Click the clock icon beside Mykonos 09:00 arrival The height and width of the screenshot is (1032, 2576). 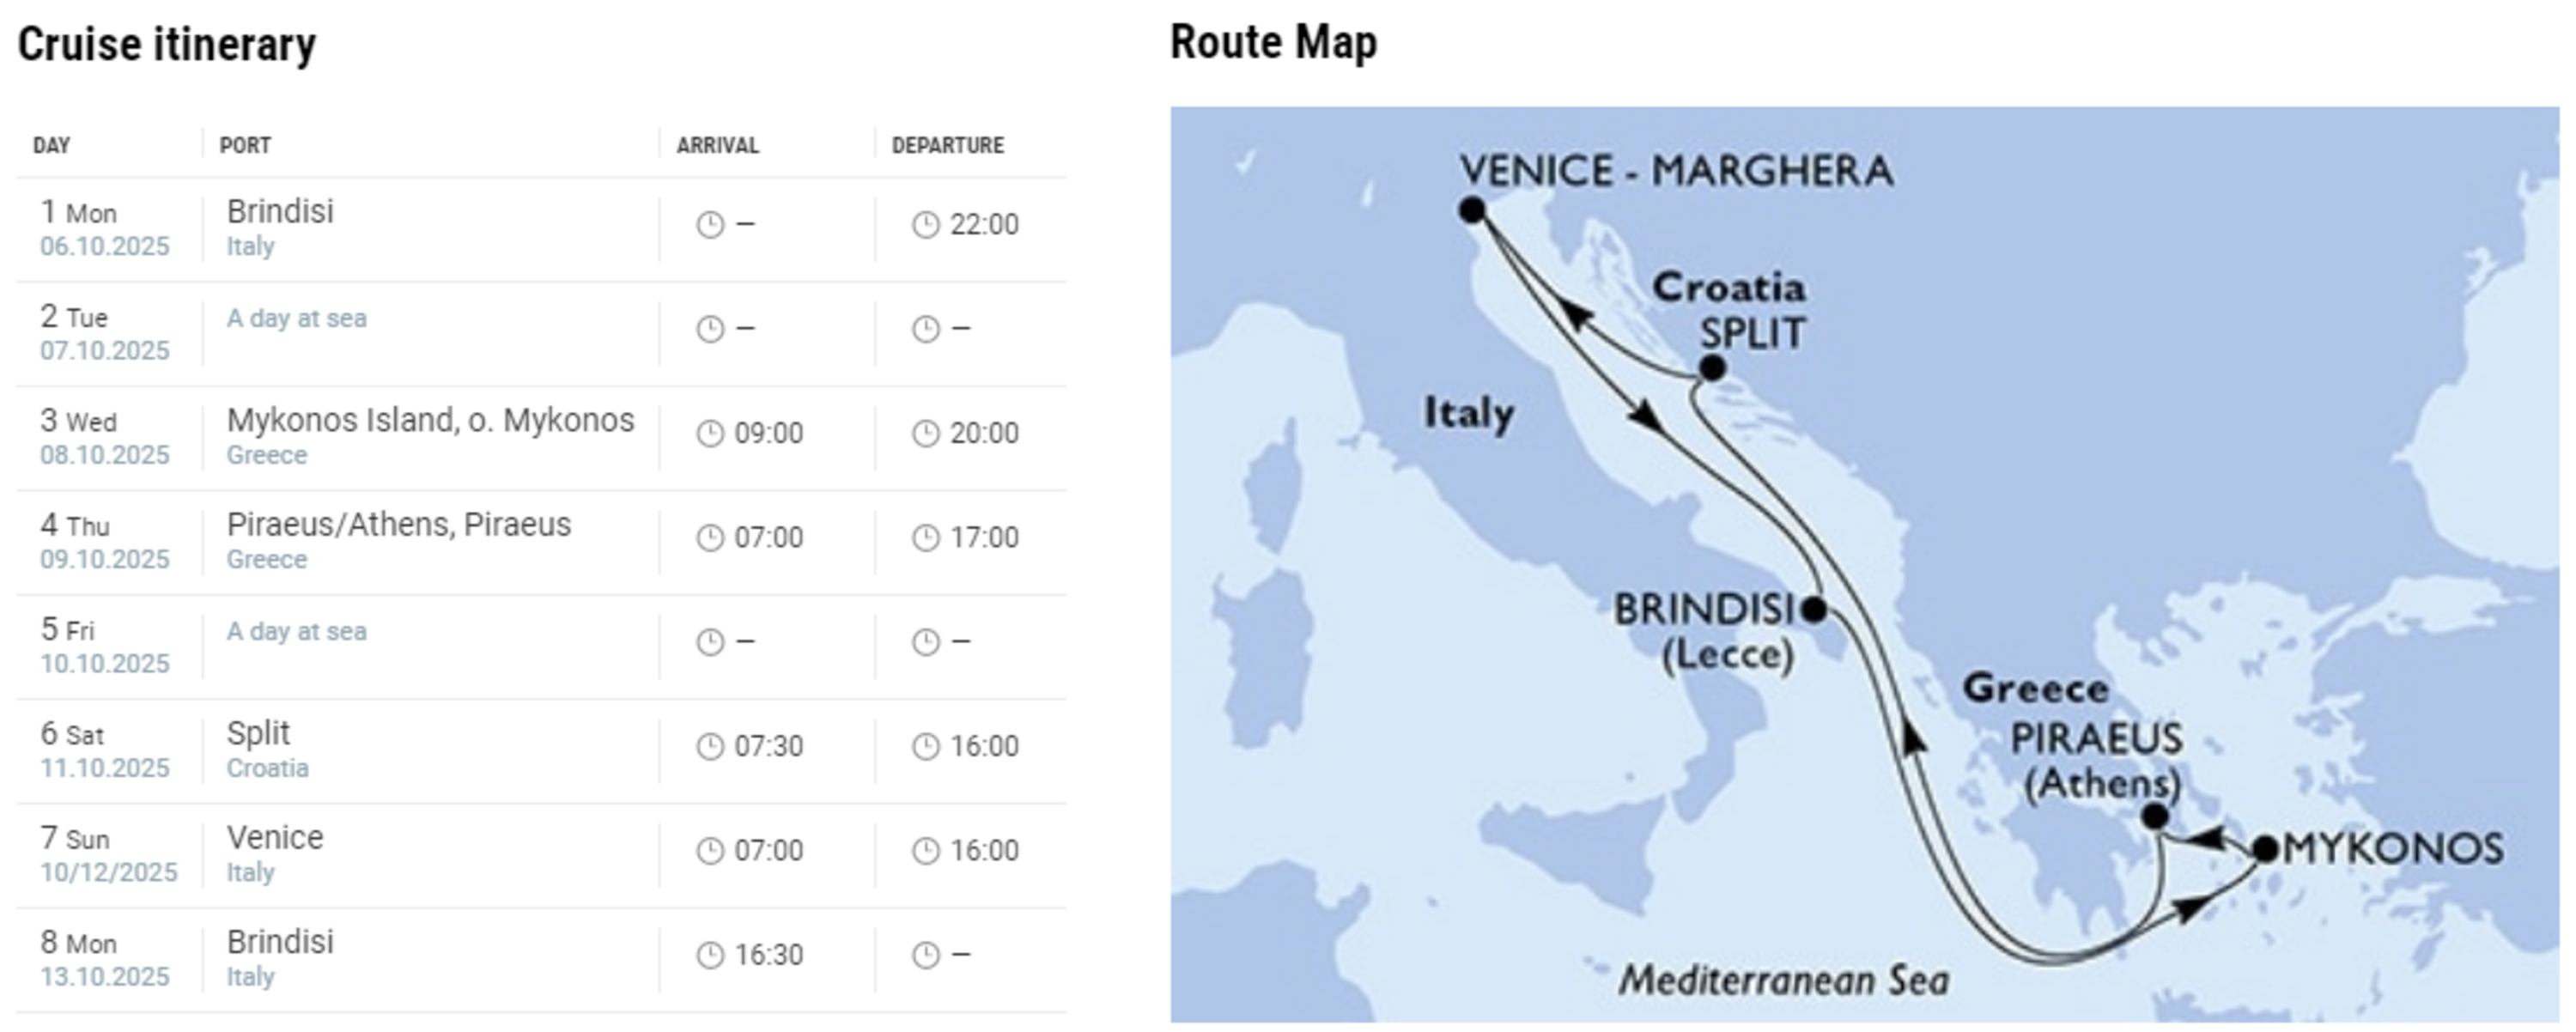click(709, 434)
